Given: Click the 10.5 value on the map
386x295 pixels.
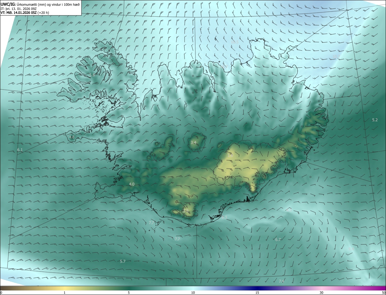Looking at the screenshot, I should [235, 42].
